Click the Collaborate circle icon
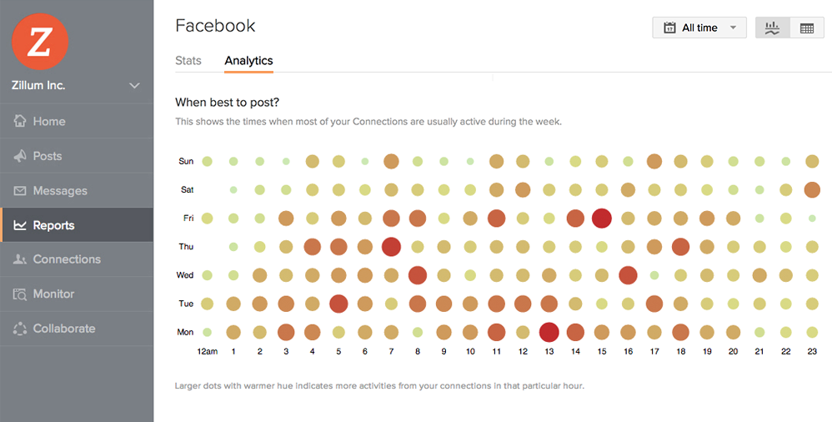This screenshot has width=832, height=422. pyautogui.click(x=20, y=329)
